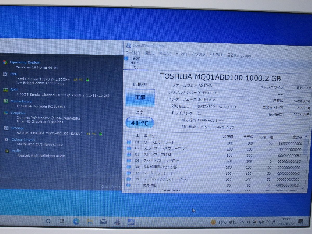The width and height of the screenshot is (312, 234).
Task: Select the C: disk tab showing 41 °C
Action: pos(136,63)
